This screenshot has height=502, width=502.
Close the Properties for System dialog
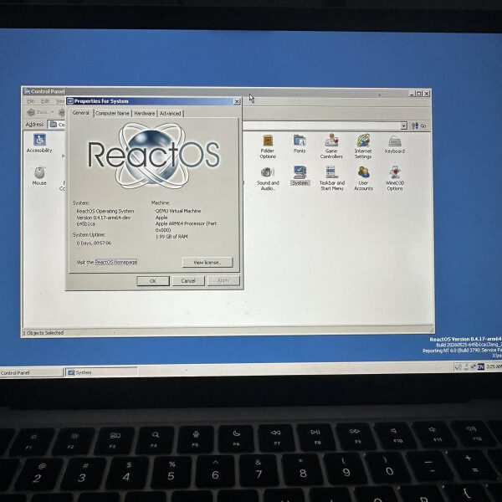point(237,101)
